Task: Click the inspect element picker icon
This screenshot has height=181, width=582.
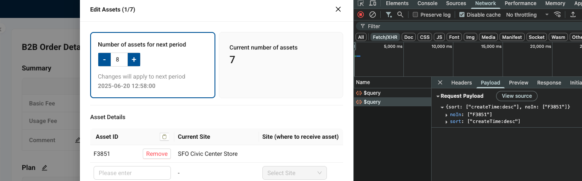Action: [361, 3]
